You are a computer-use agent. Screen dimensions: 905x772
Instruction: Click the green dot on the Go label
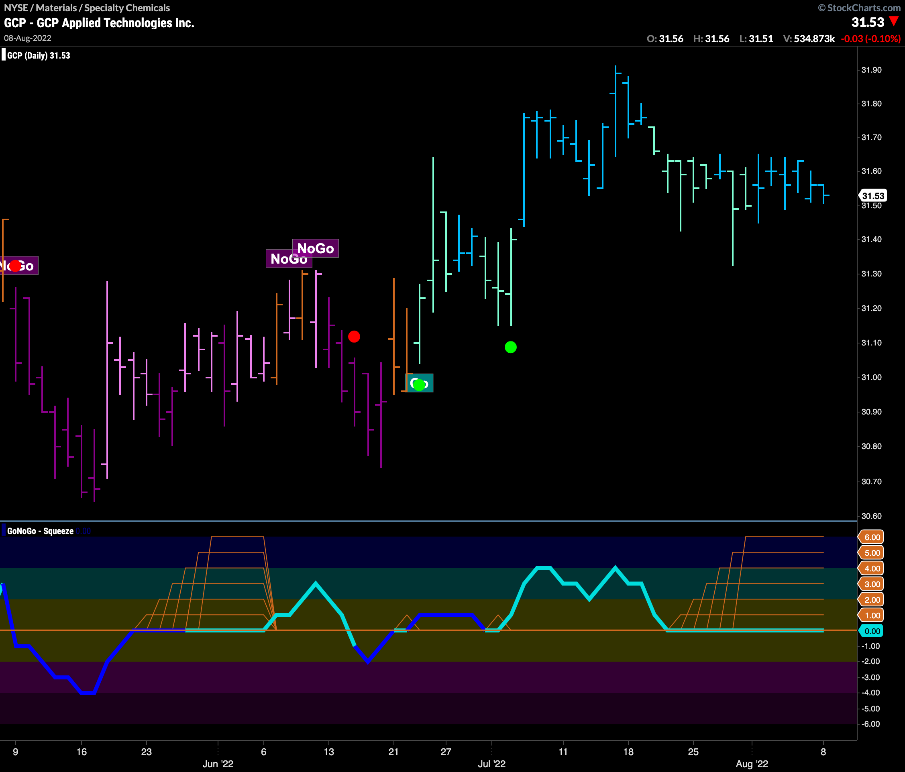point(419,385)
